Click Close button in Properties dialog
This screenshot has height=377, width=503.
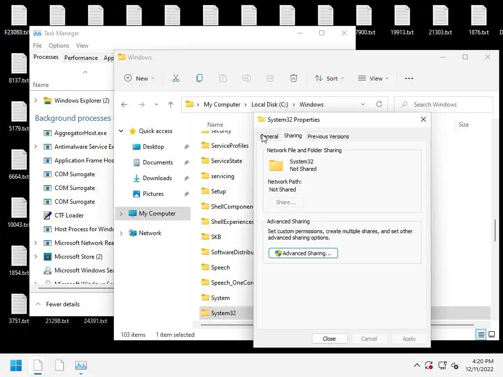[330, 339]
